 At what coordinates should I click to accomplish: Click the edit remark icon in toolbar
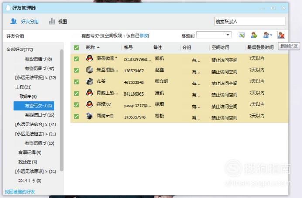coord(242,35)
